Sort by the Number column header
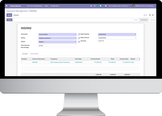 coord(24,59)
